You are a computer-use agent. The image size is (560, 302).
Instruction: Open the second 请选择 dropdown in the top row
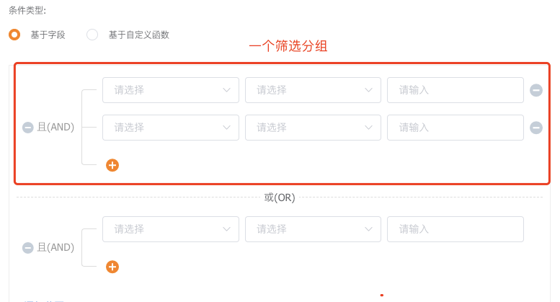click(313, 90)
